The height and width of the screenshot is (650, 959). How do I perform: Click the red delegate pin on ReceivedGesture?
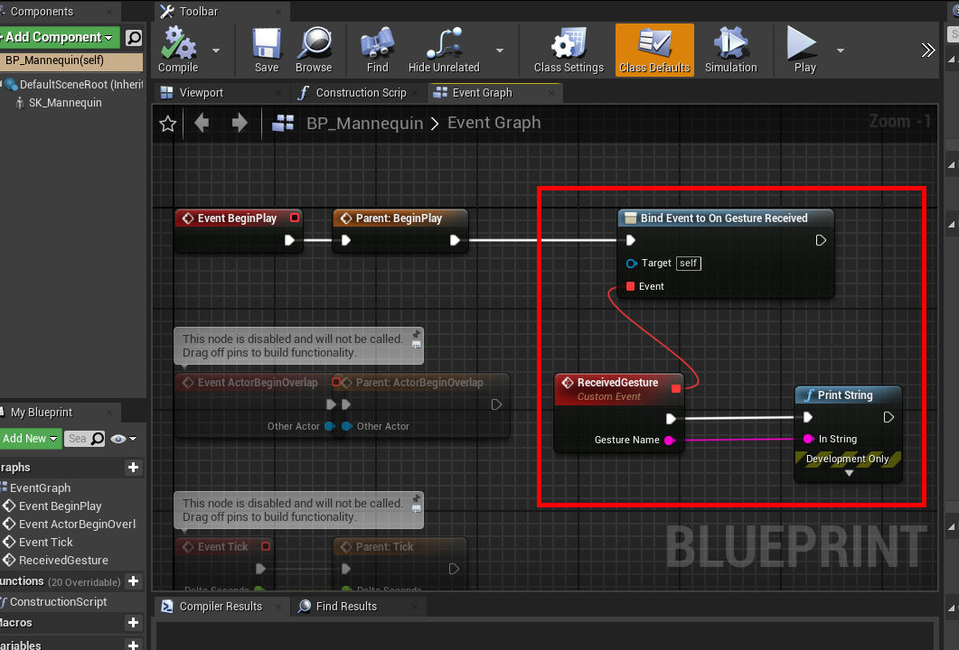676,387
